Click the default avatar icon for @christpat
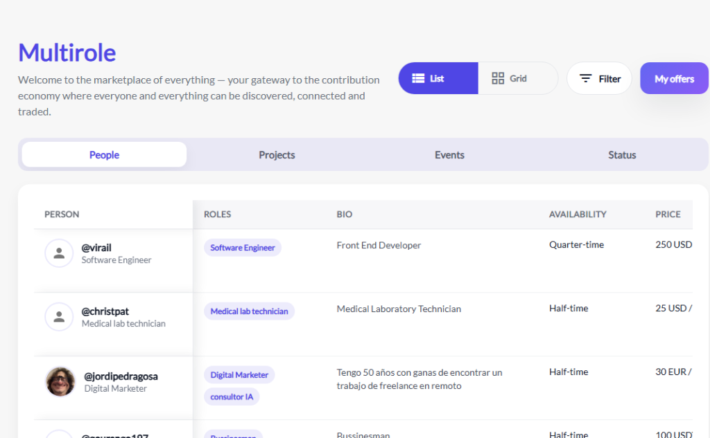710x438 pixels. (59, 317)
